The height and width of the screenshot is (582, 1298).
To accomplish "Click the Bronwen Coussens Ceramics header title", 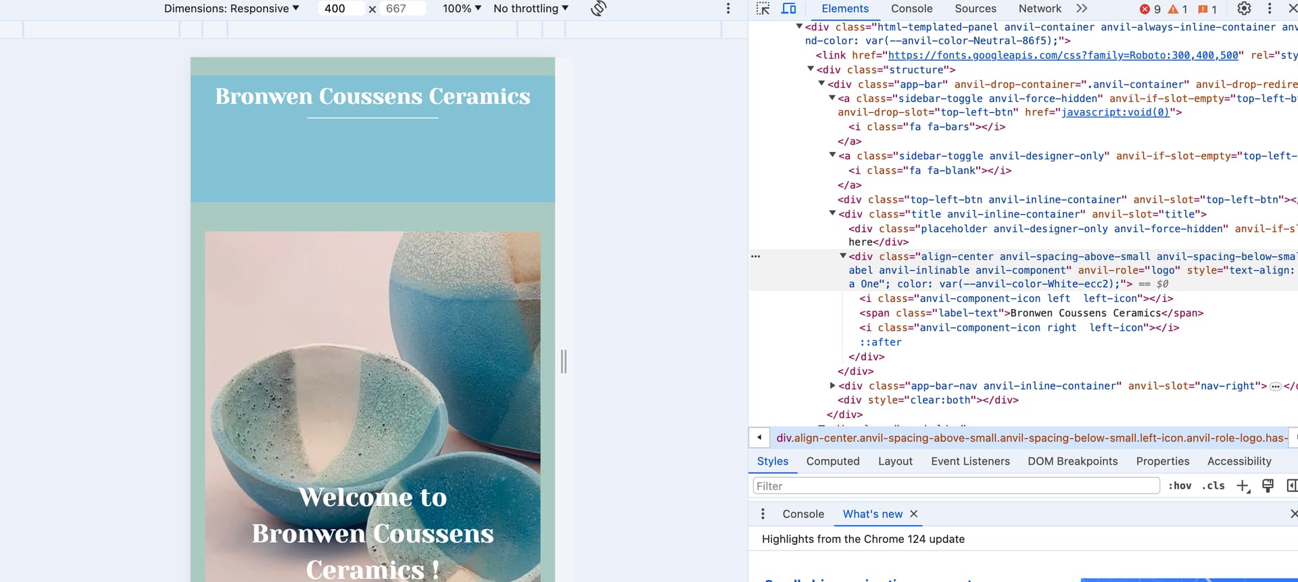I will coord(372,96).
